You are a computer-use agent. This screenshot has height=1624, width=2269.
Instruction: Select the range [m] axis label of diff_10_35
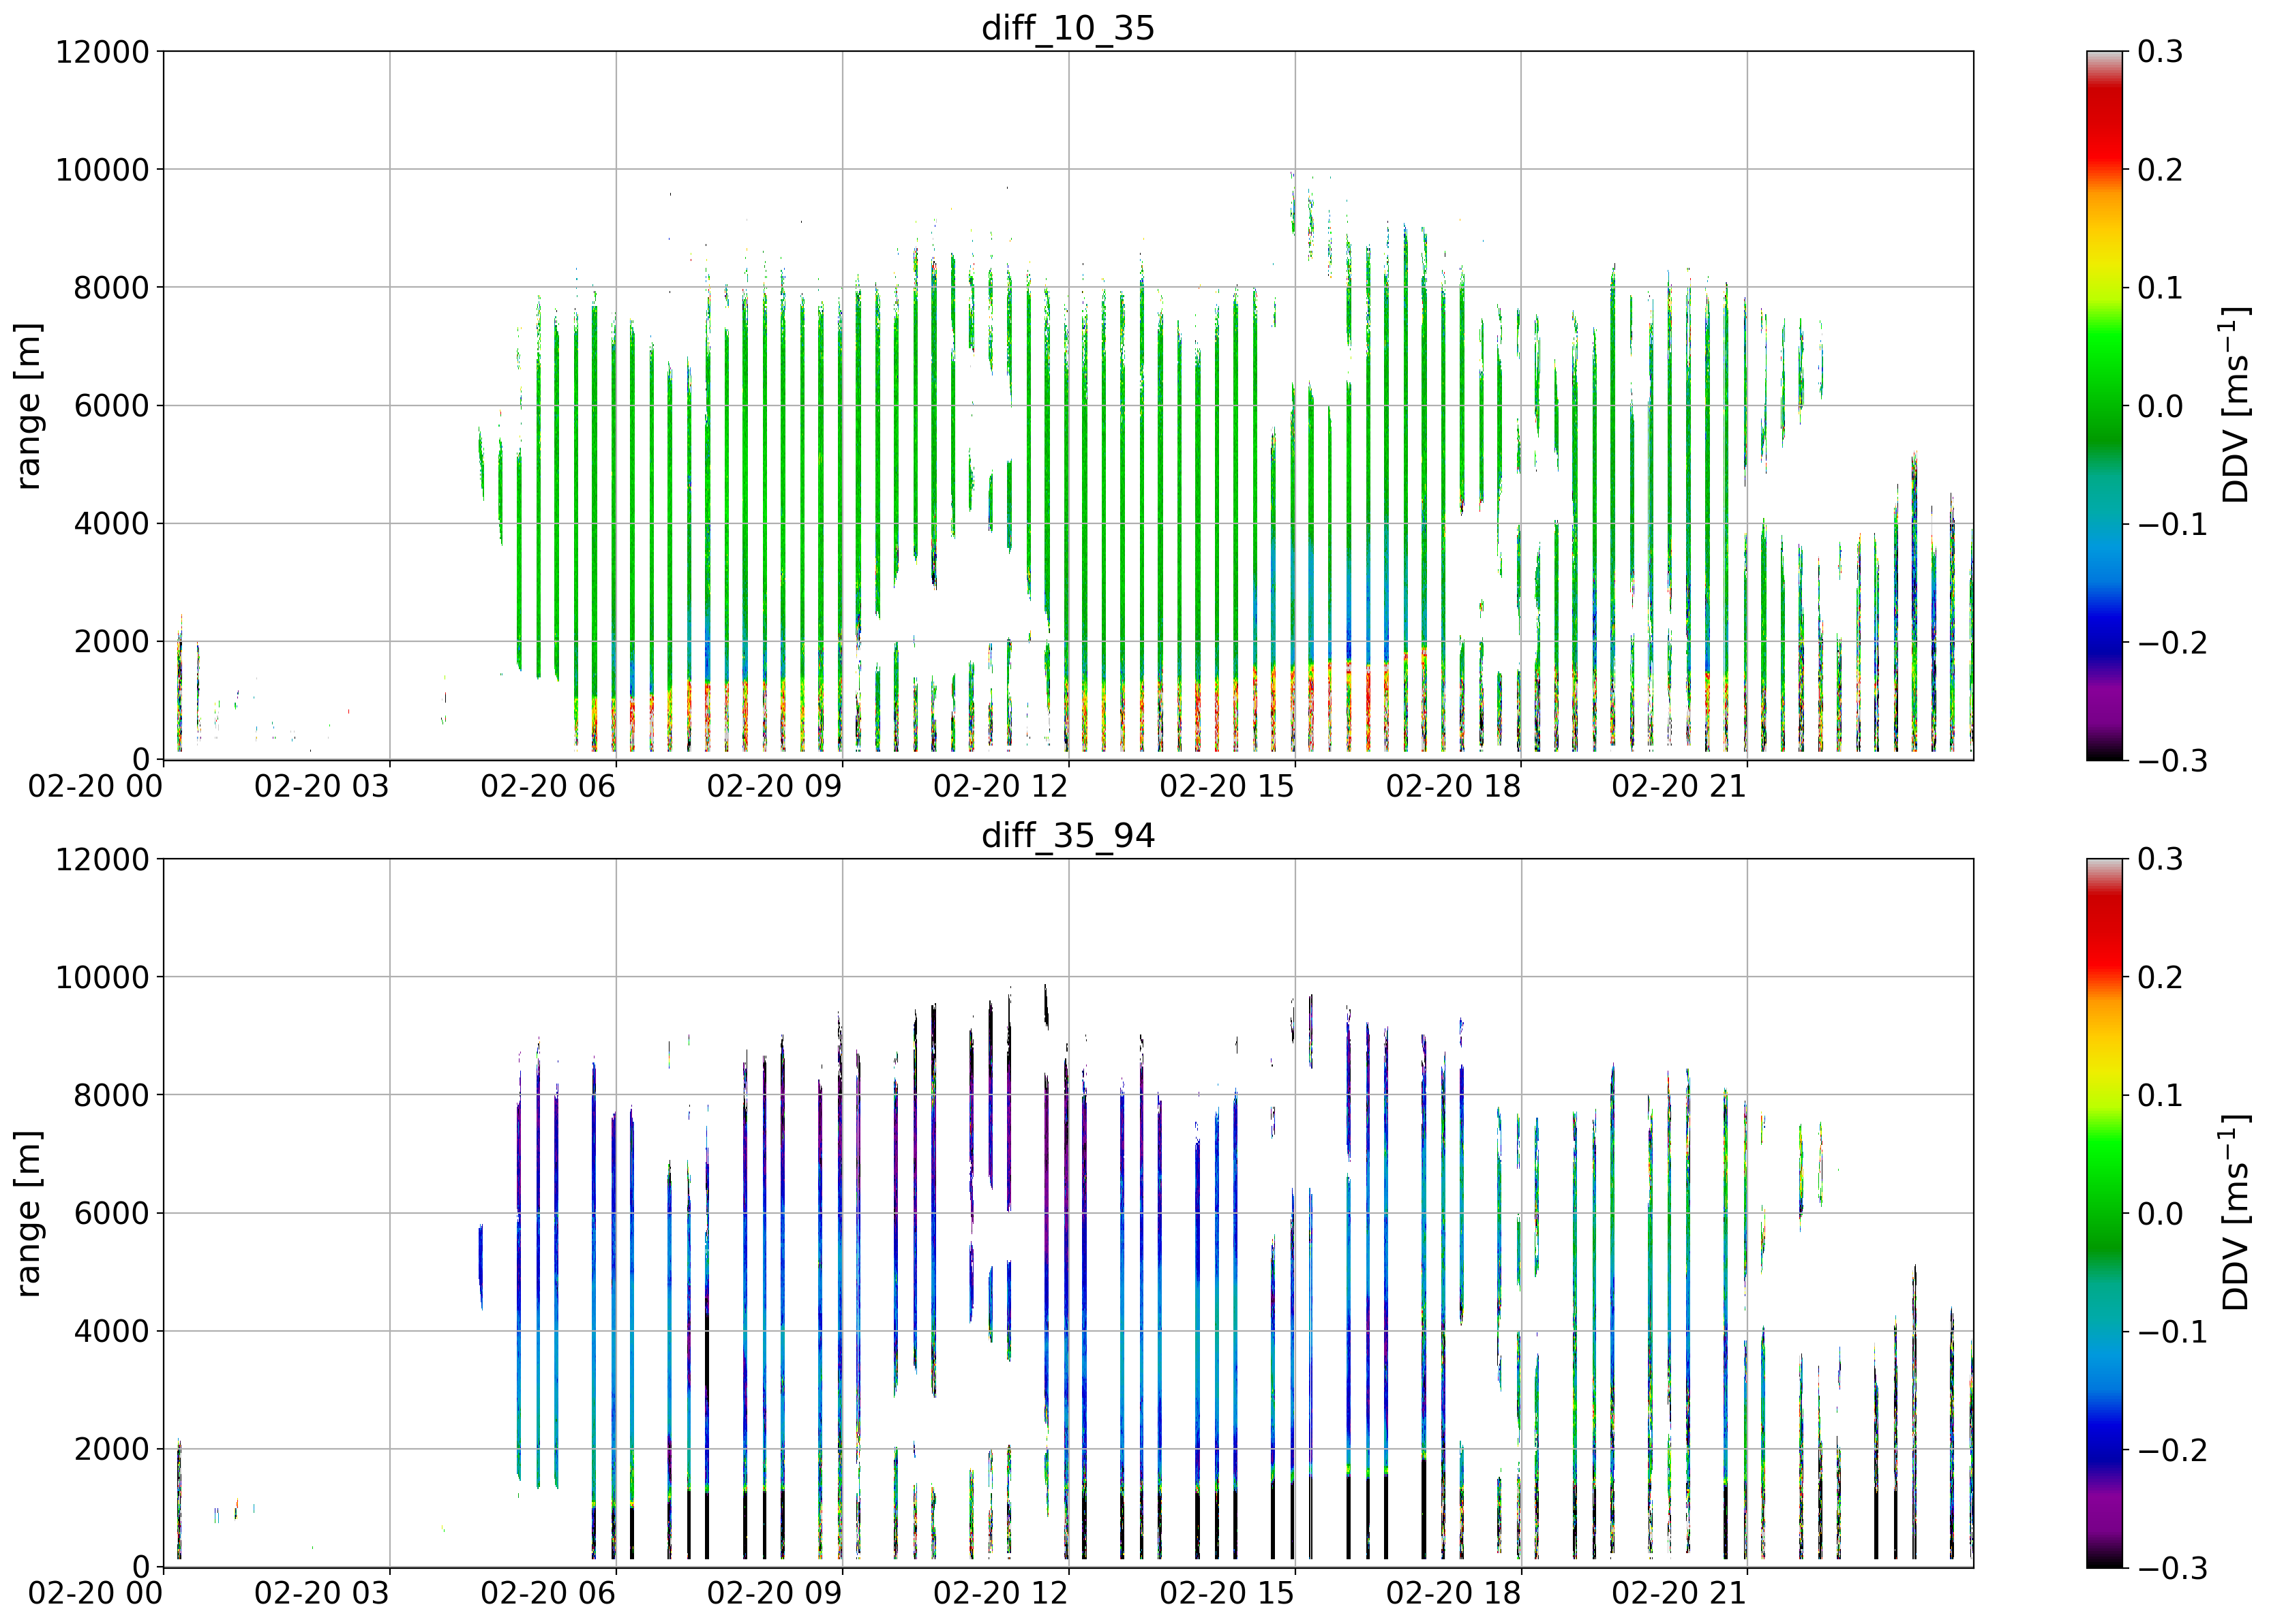[x=29, y=406]
